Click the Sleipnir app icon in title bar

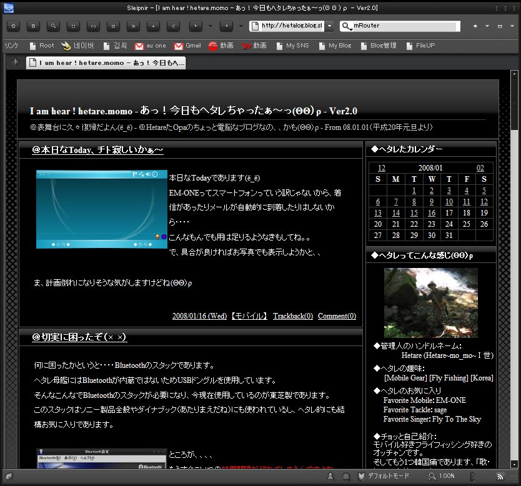point(8,8)
